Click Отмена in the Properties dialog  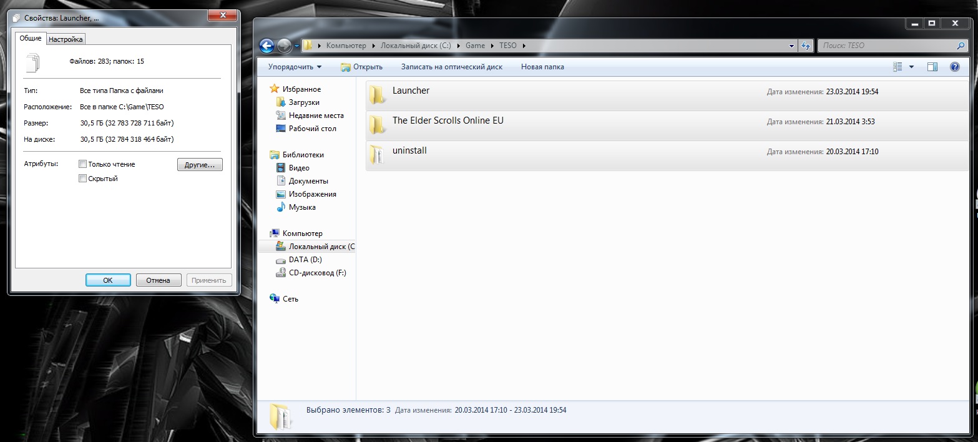[159, 280]
